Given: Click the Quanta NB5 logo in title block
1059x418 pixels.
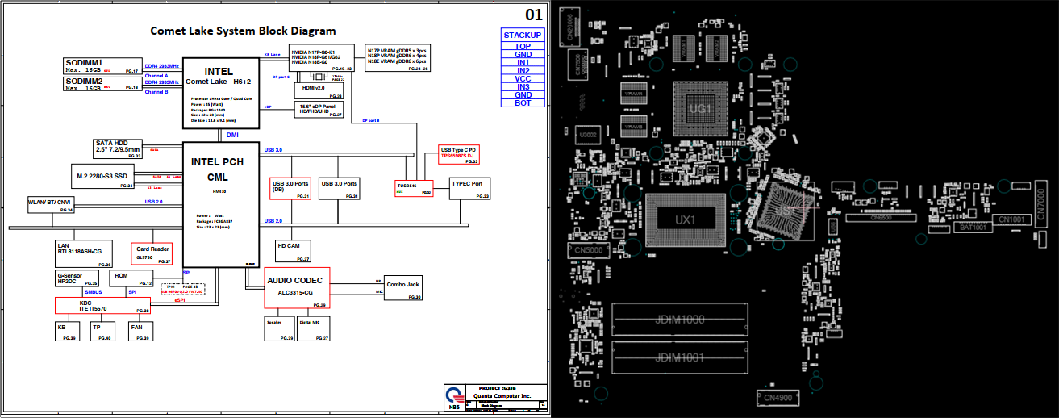Looking at the screenshot, I should [x=453, y=396].
